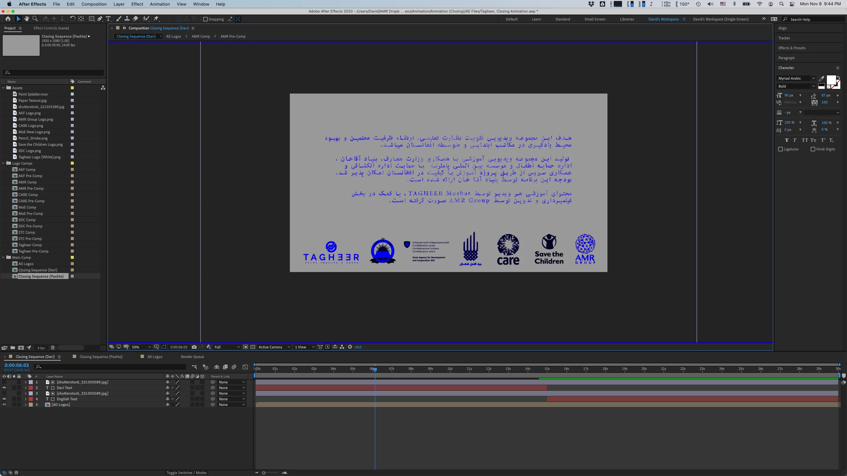Screen dimensions: 847x476
Task: Open the 50% magnification dropdown
Action: click(x=142, y=347)
